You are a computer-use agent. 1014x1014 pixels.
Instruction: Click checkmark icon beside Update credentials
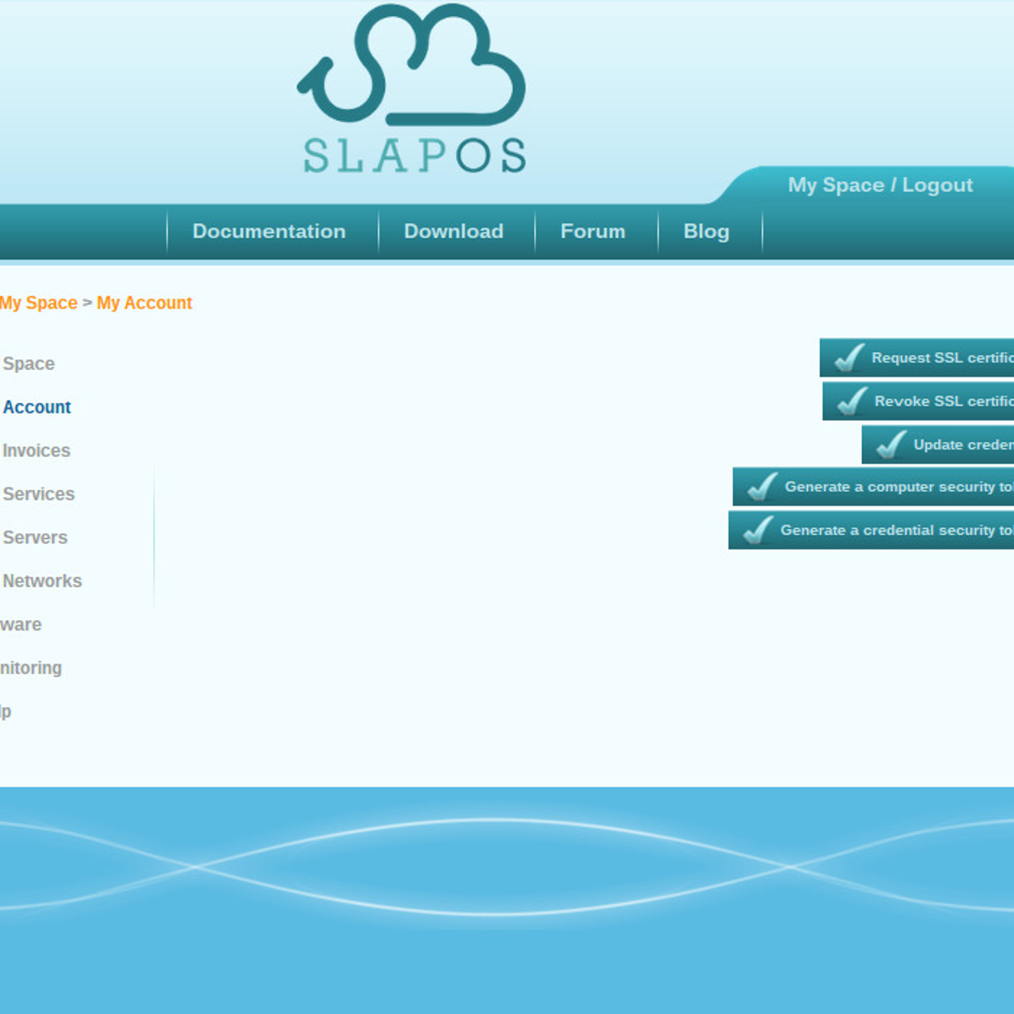[891, 445]
